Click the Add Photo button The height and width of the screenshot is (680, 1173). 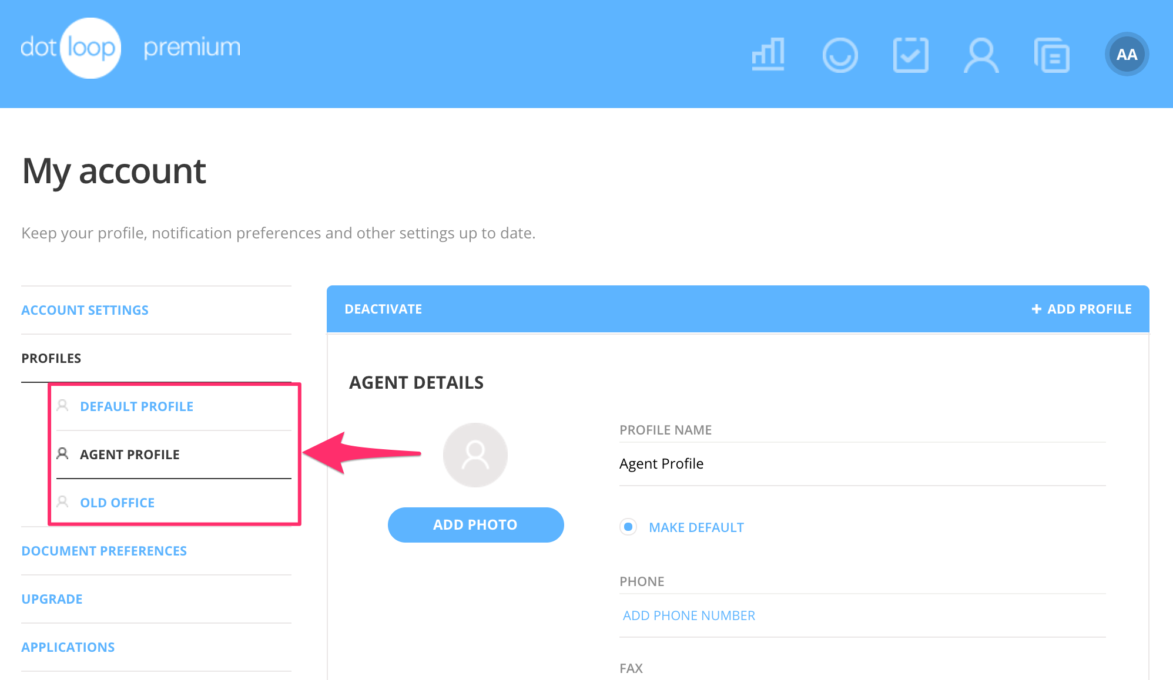(475, 524)
